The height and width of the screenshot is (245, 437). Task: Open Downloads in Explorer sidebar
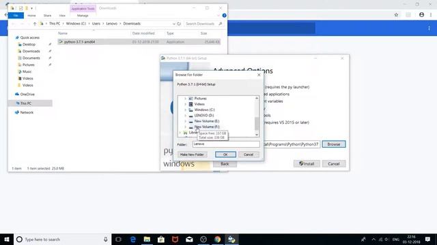tap(31, 51)
